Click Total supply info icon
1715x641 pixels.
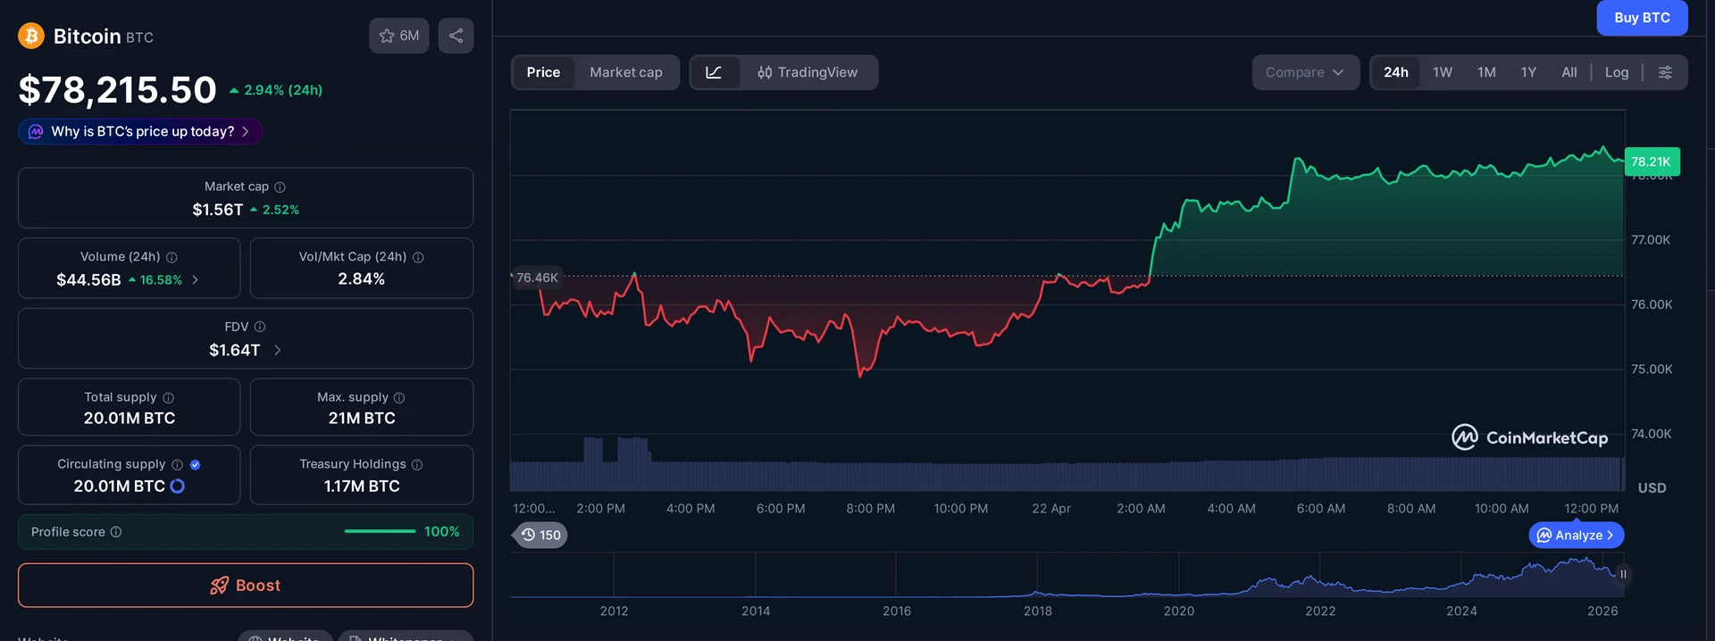[x=168, y=397]
